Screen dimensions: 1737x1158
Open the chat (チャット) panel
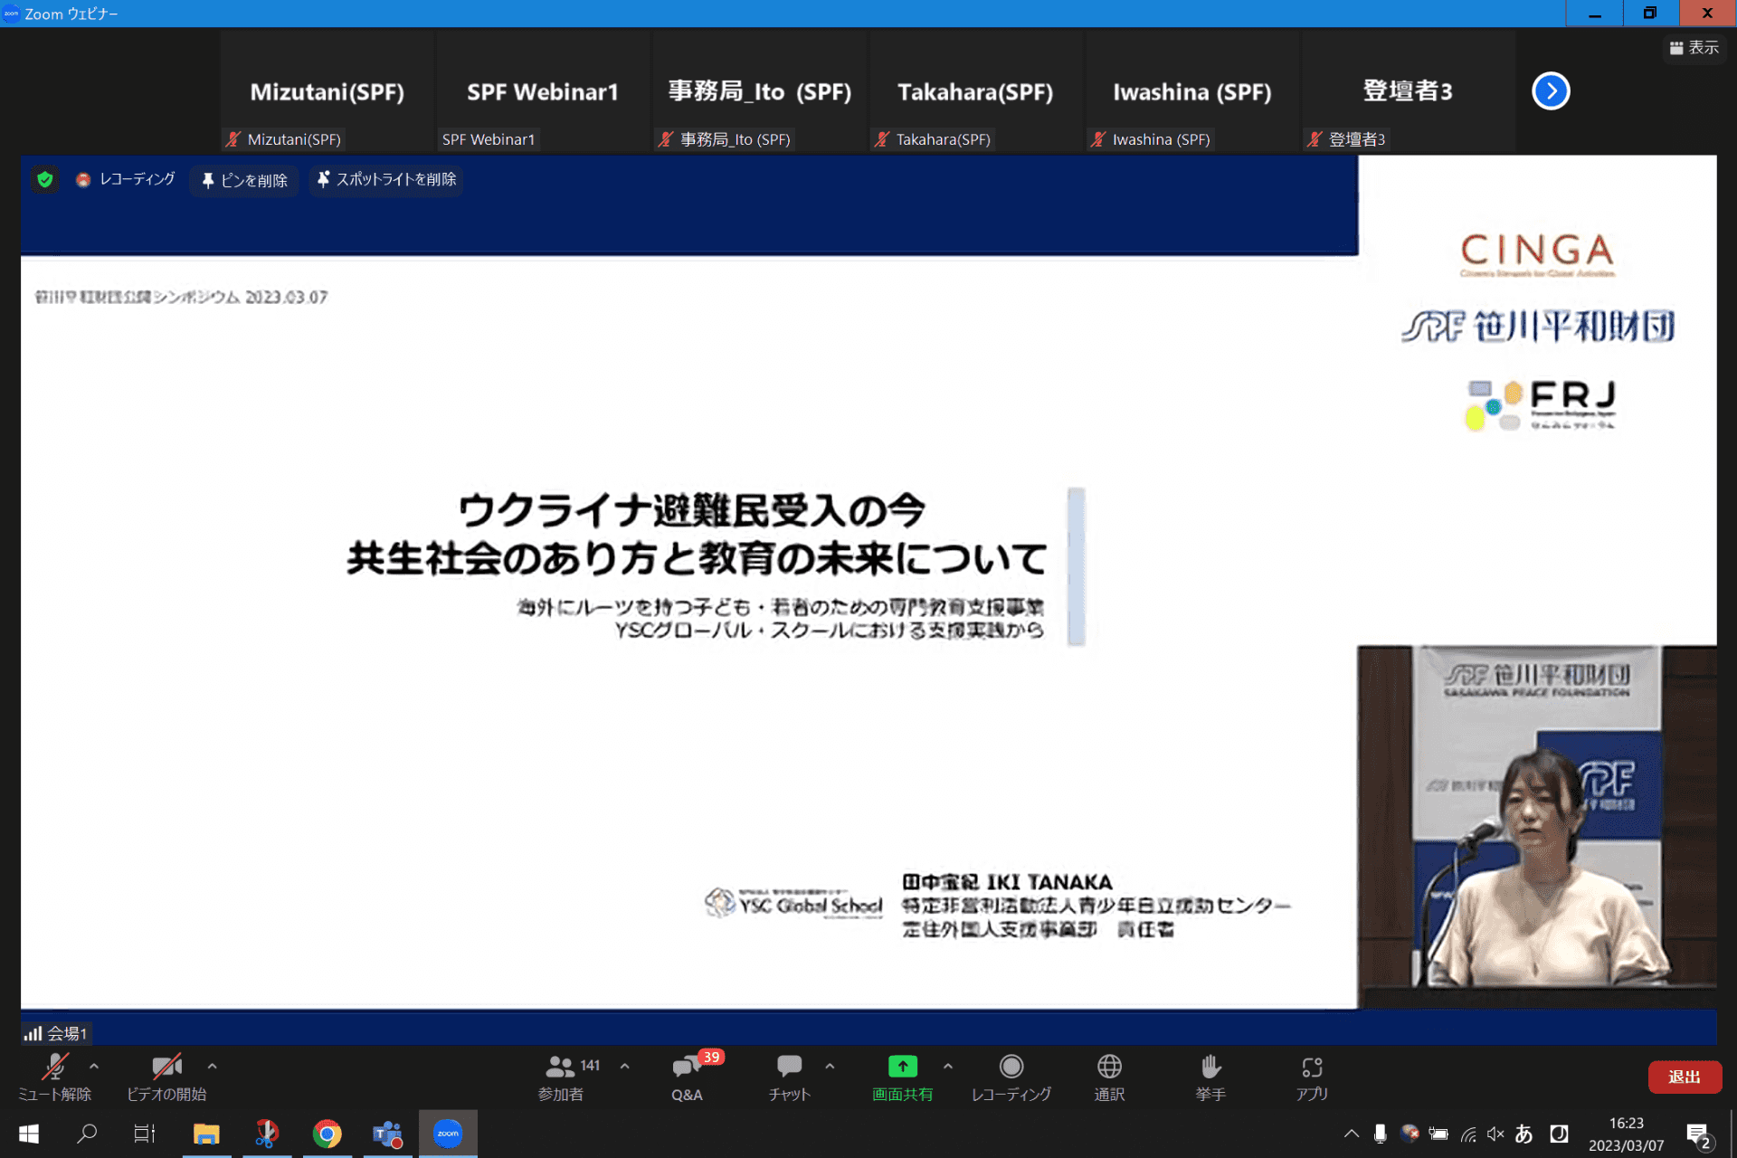789,1068
